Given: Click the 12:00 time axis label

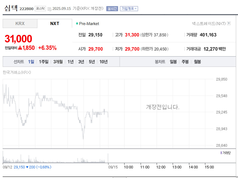Looking at the screenshot, I should pos(161,167).
